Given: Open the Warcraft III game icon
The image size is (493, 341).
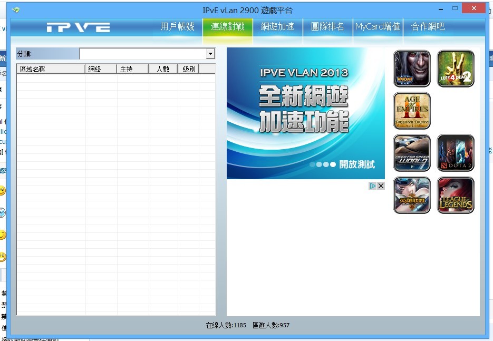Looking at the screenshot, I should pos(412,69).
